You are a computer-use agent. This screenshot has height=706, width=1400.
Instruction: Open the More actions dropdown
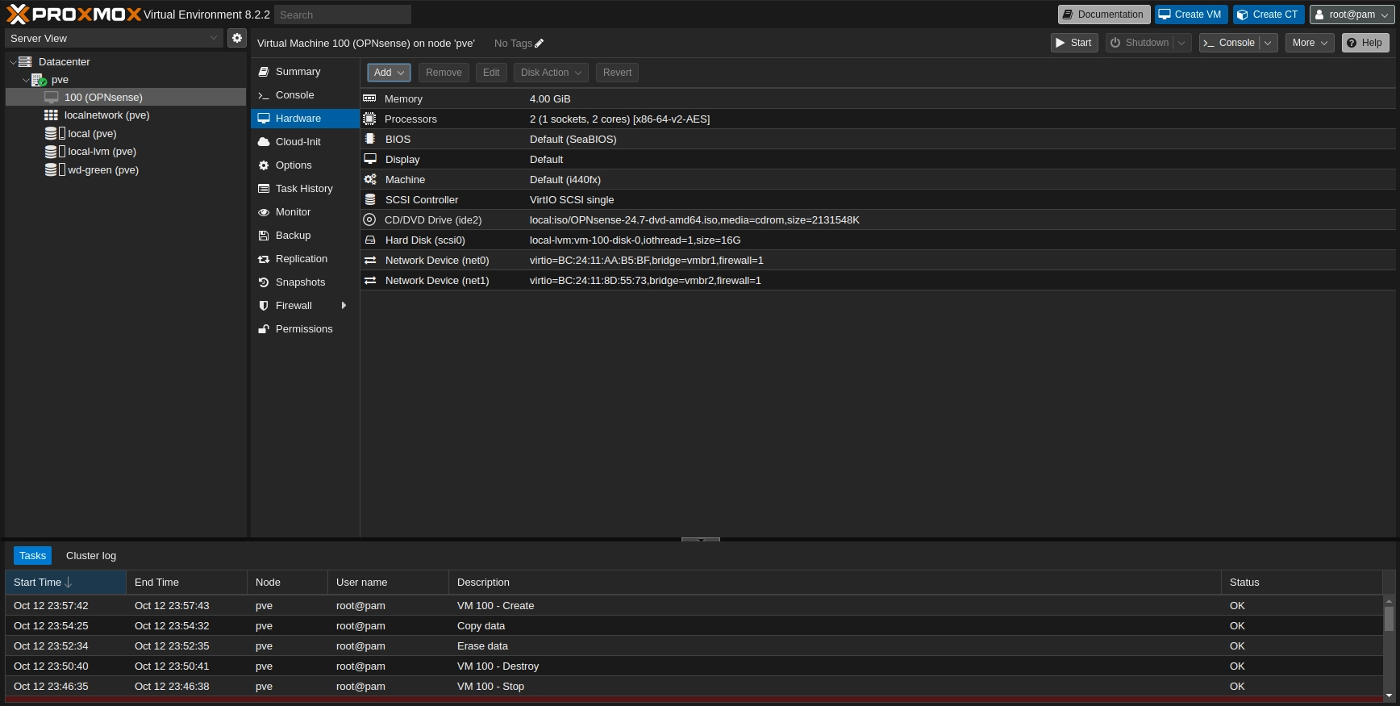tap(1310, 43)
